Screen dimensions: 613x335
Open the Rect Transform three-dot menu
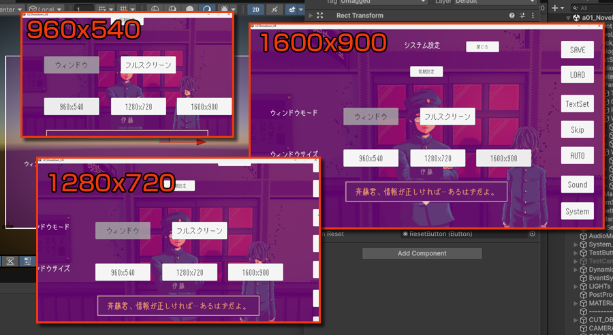pyautogui.click(x=532, y=16)
